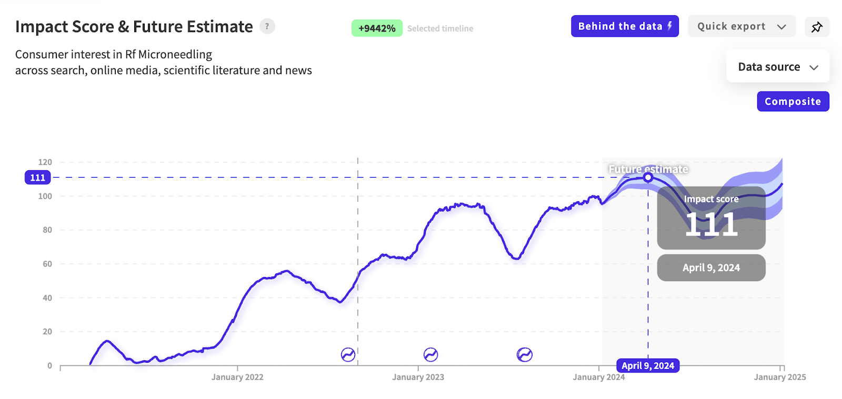The width and height of the screenshot is (842, 399).
Task: Click the Data source chevron arrow
Action: click(x=814, y=67)
